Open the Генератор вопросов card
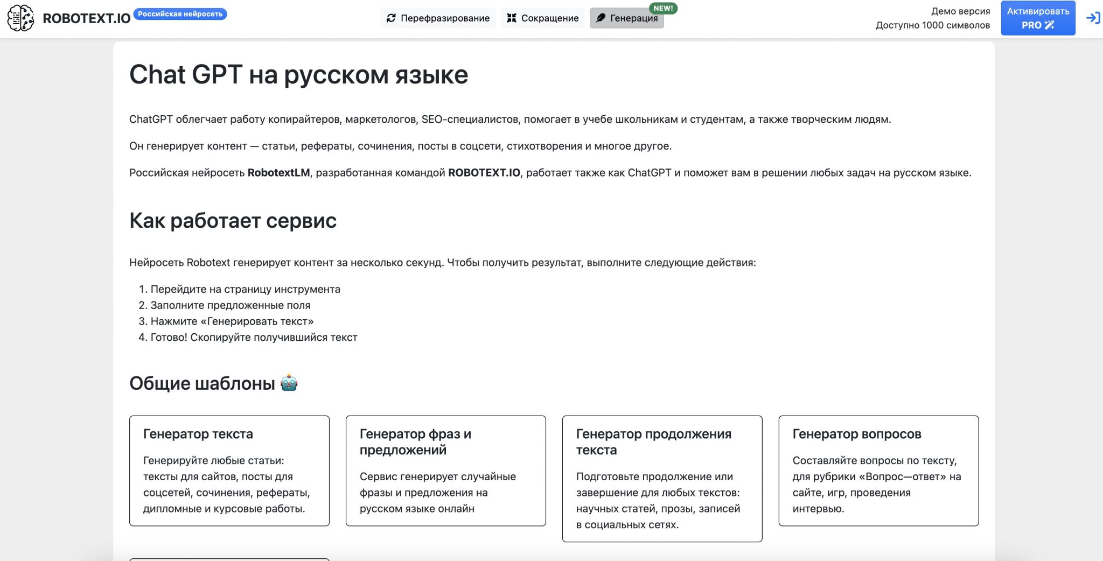Image resolution: width=1103 pixels, height=561 pixels. [879, 471]
